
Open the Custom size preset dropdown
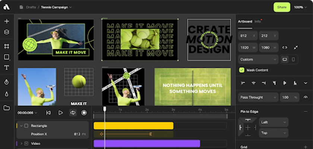pyautogui.click(x=258, y=60)
